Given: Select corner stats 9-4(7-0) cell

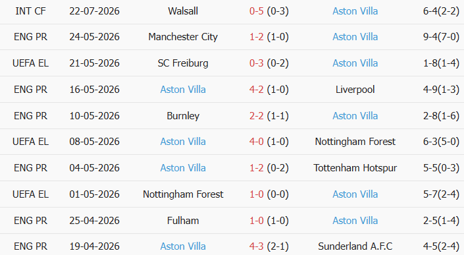Looking at the screenshot, I should (441, 37).
